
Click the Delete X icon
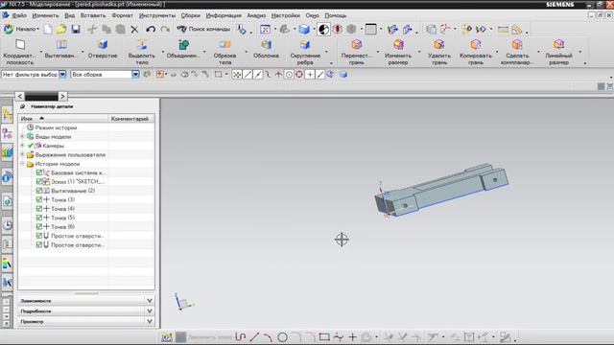coord(134,30)
